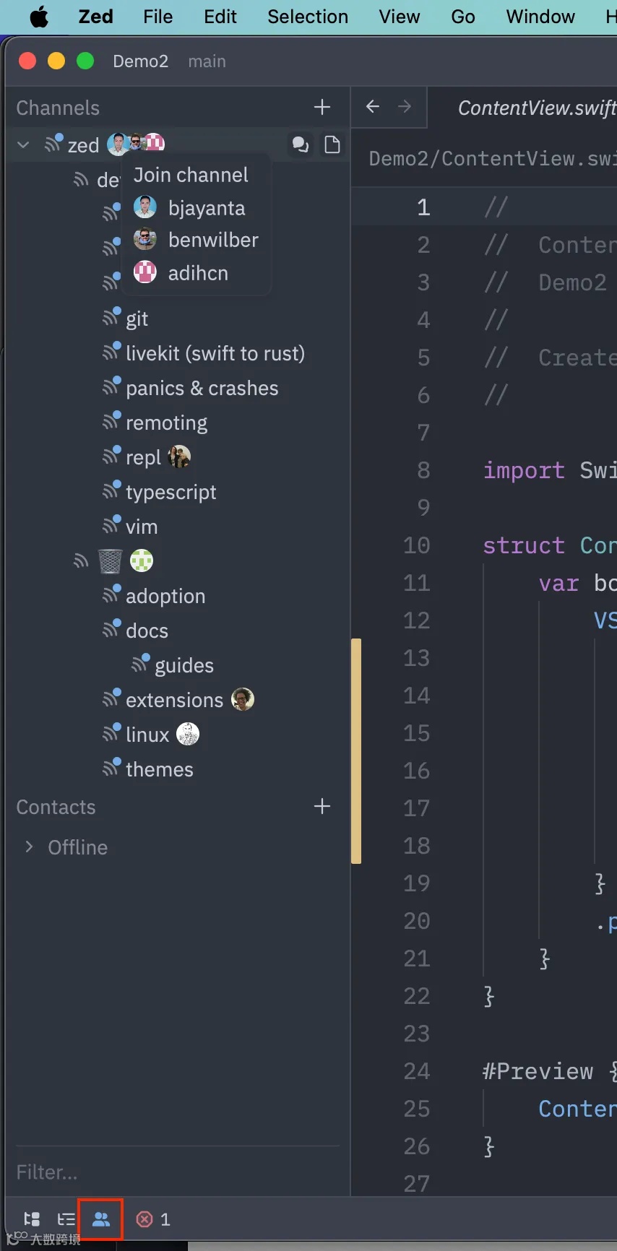Open the Edit menu
617x1251 pixels.
coord(220,17)
